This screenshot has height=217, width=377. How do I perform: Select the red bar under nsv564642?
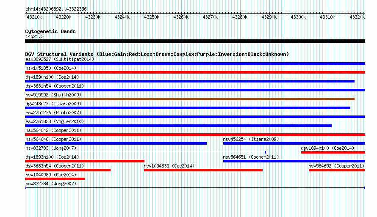195,135
